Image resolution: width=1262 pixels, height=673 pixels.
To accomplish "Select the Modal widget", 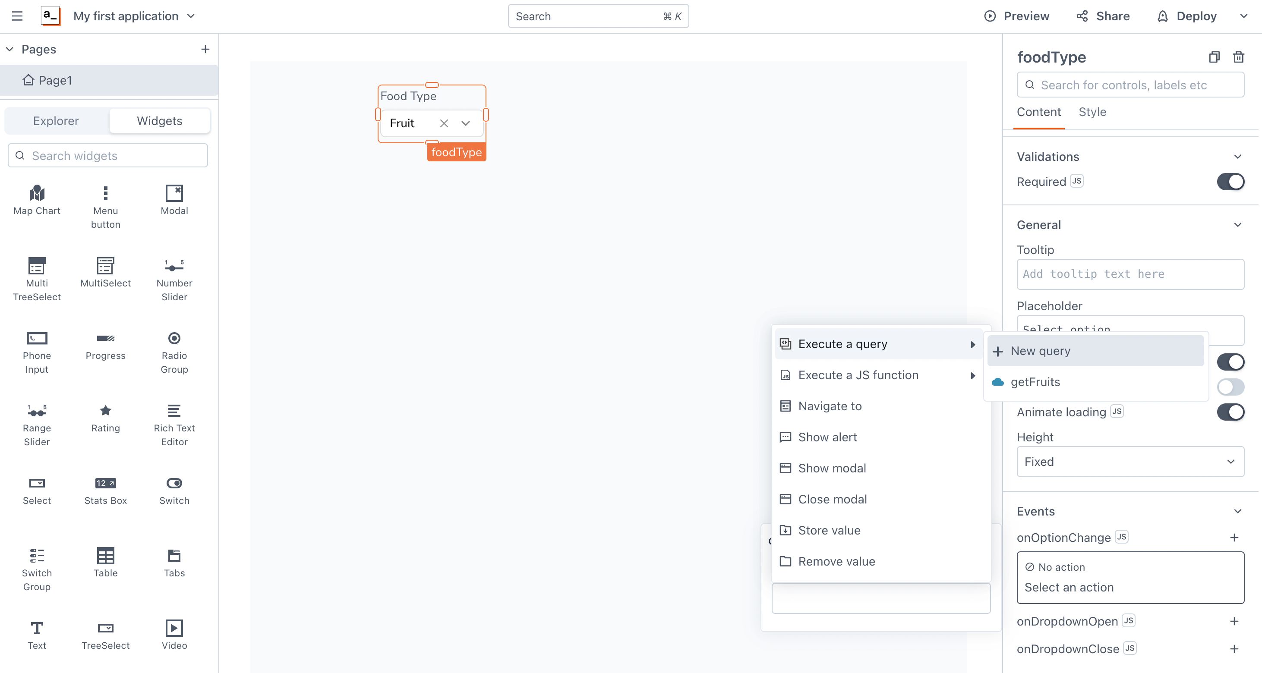I will [x=174, y=200].
